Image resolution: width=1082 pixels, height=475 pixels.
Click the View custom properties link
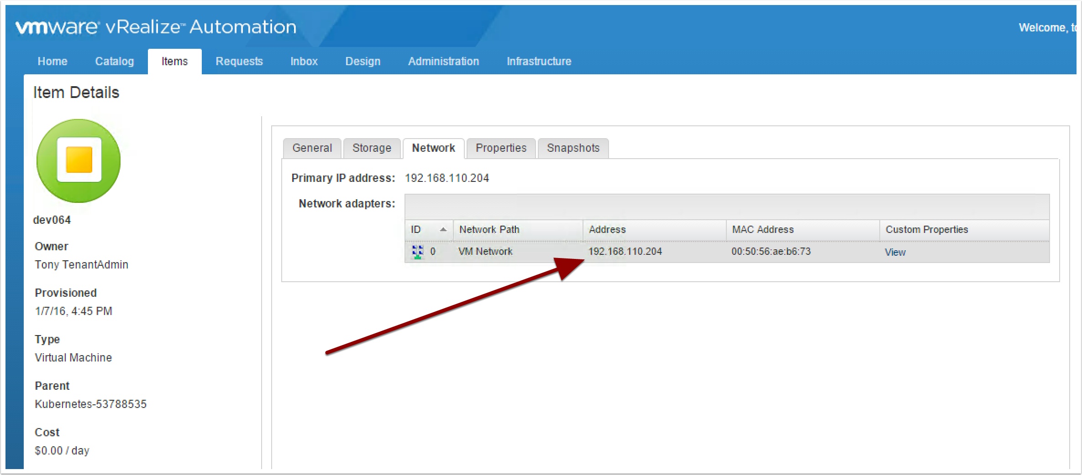895,252
